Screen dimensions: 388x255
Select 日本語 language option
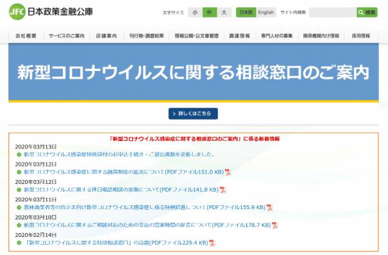[x=246, y=12]
